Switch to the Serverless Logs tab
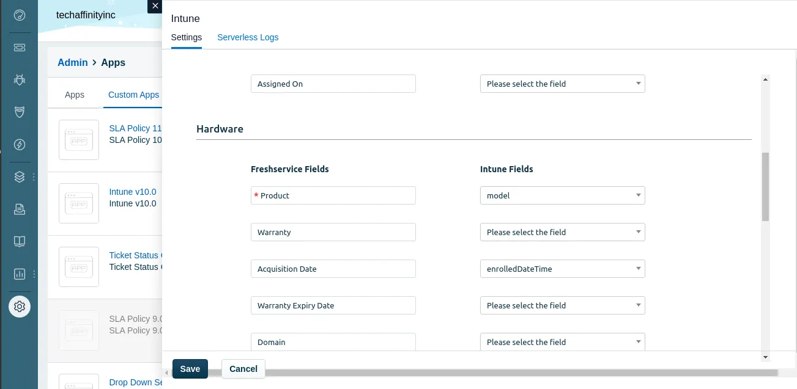 click(248, 37)
